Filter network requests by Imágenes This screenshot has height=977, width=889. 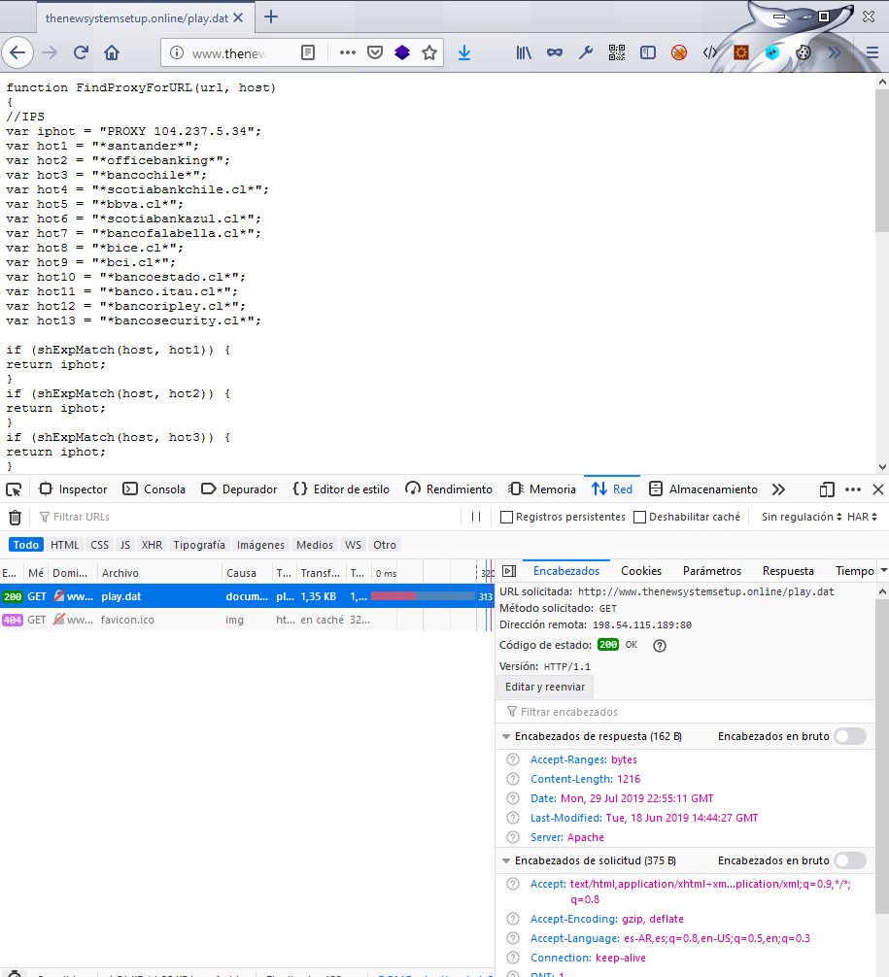(260, 545)
